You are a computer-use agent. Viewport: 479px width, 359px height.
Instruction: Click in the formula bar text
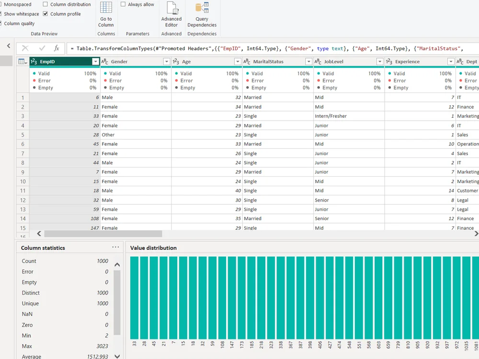pyautogui.click(x=273, y=48)
